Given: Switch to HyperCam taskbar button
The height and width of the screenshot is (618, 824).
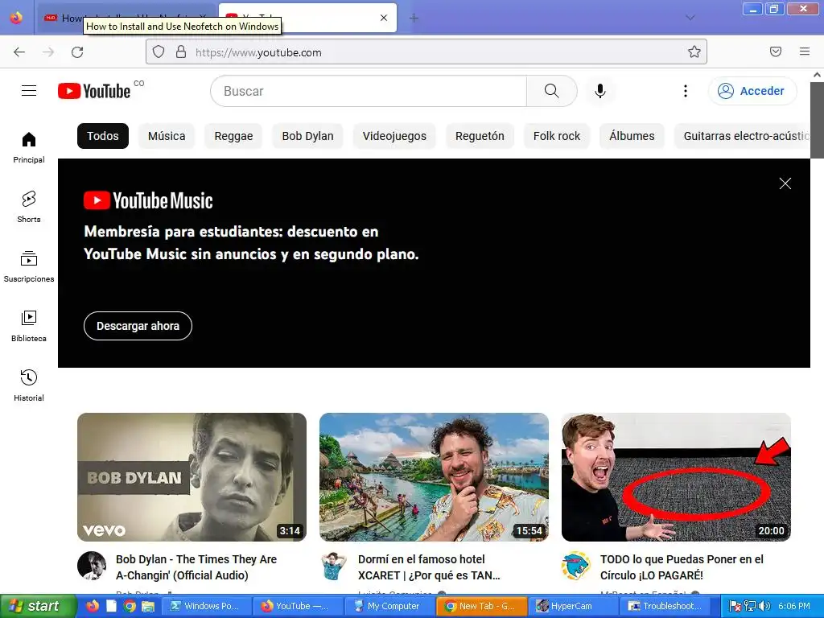Looking at the screenshot, I should click(x=573, y=606).
